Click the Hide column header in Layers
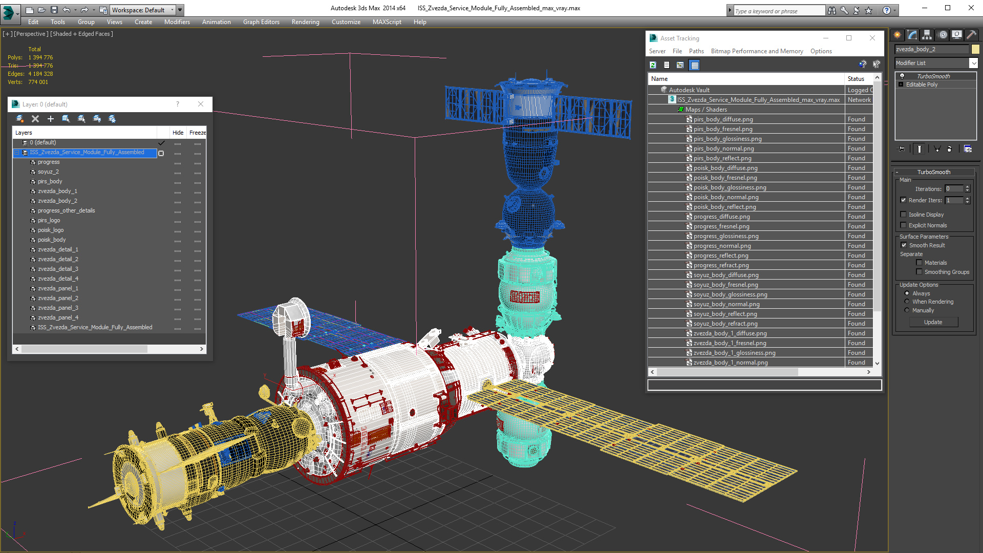Screen dimensions: 983x553 (178, 133)
